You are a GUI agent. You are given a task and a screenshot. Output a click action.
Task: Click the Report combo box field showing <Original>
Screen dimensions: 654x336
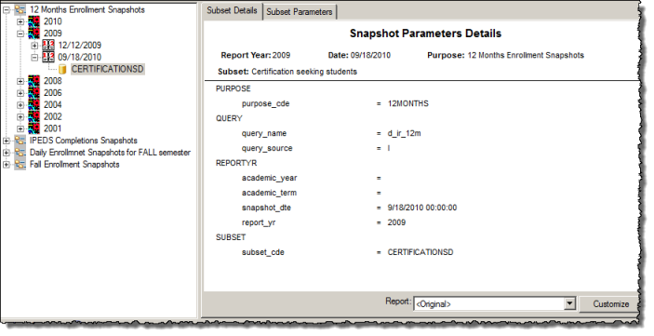click(x=488, y=304)
